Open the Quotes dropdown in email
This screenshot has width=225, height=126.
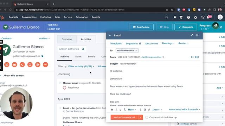coord(184,43)
